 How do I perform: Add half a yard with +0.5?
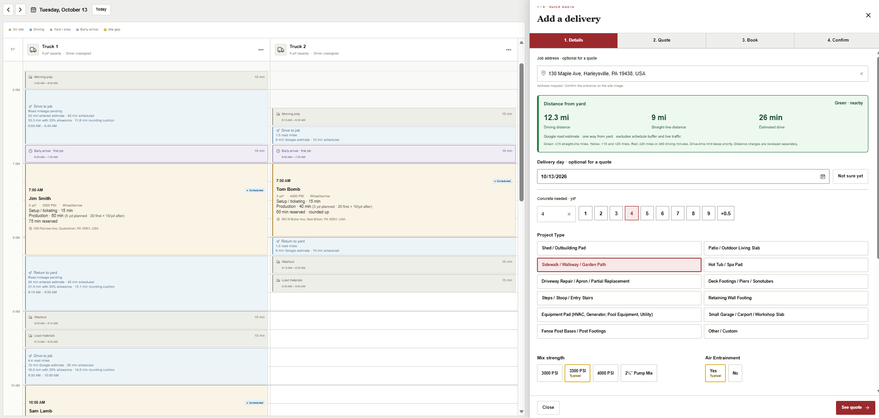(726, 213)
